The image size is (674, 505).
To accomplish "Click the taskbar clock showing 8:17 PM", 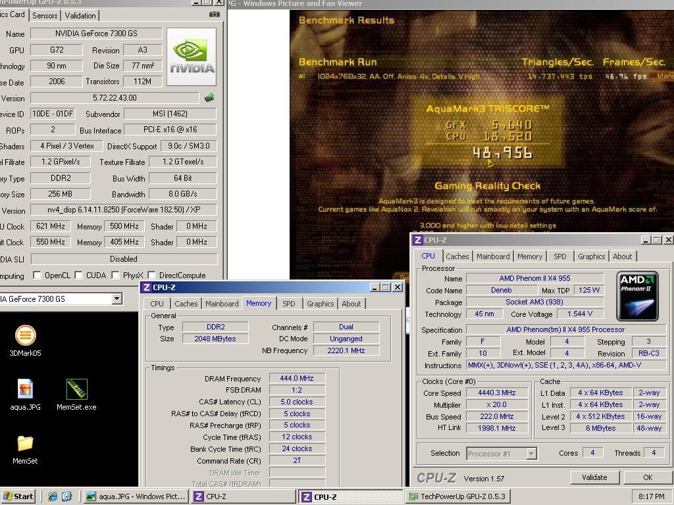I will (651, 496).
